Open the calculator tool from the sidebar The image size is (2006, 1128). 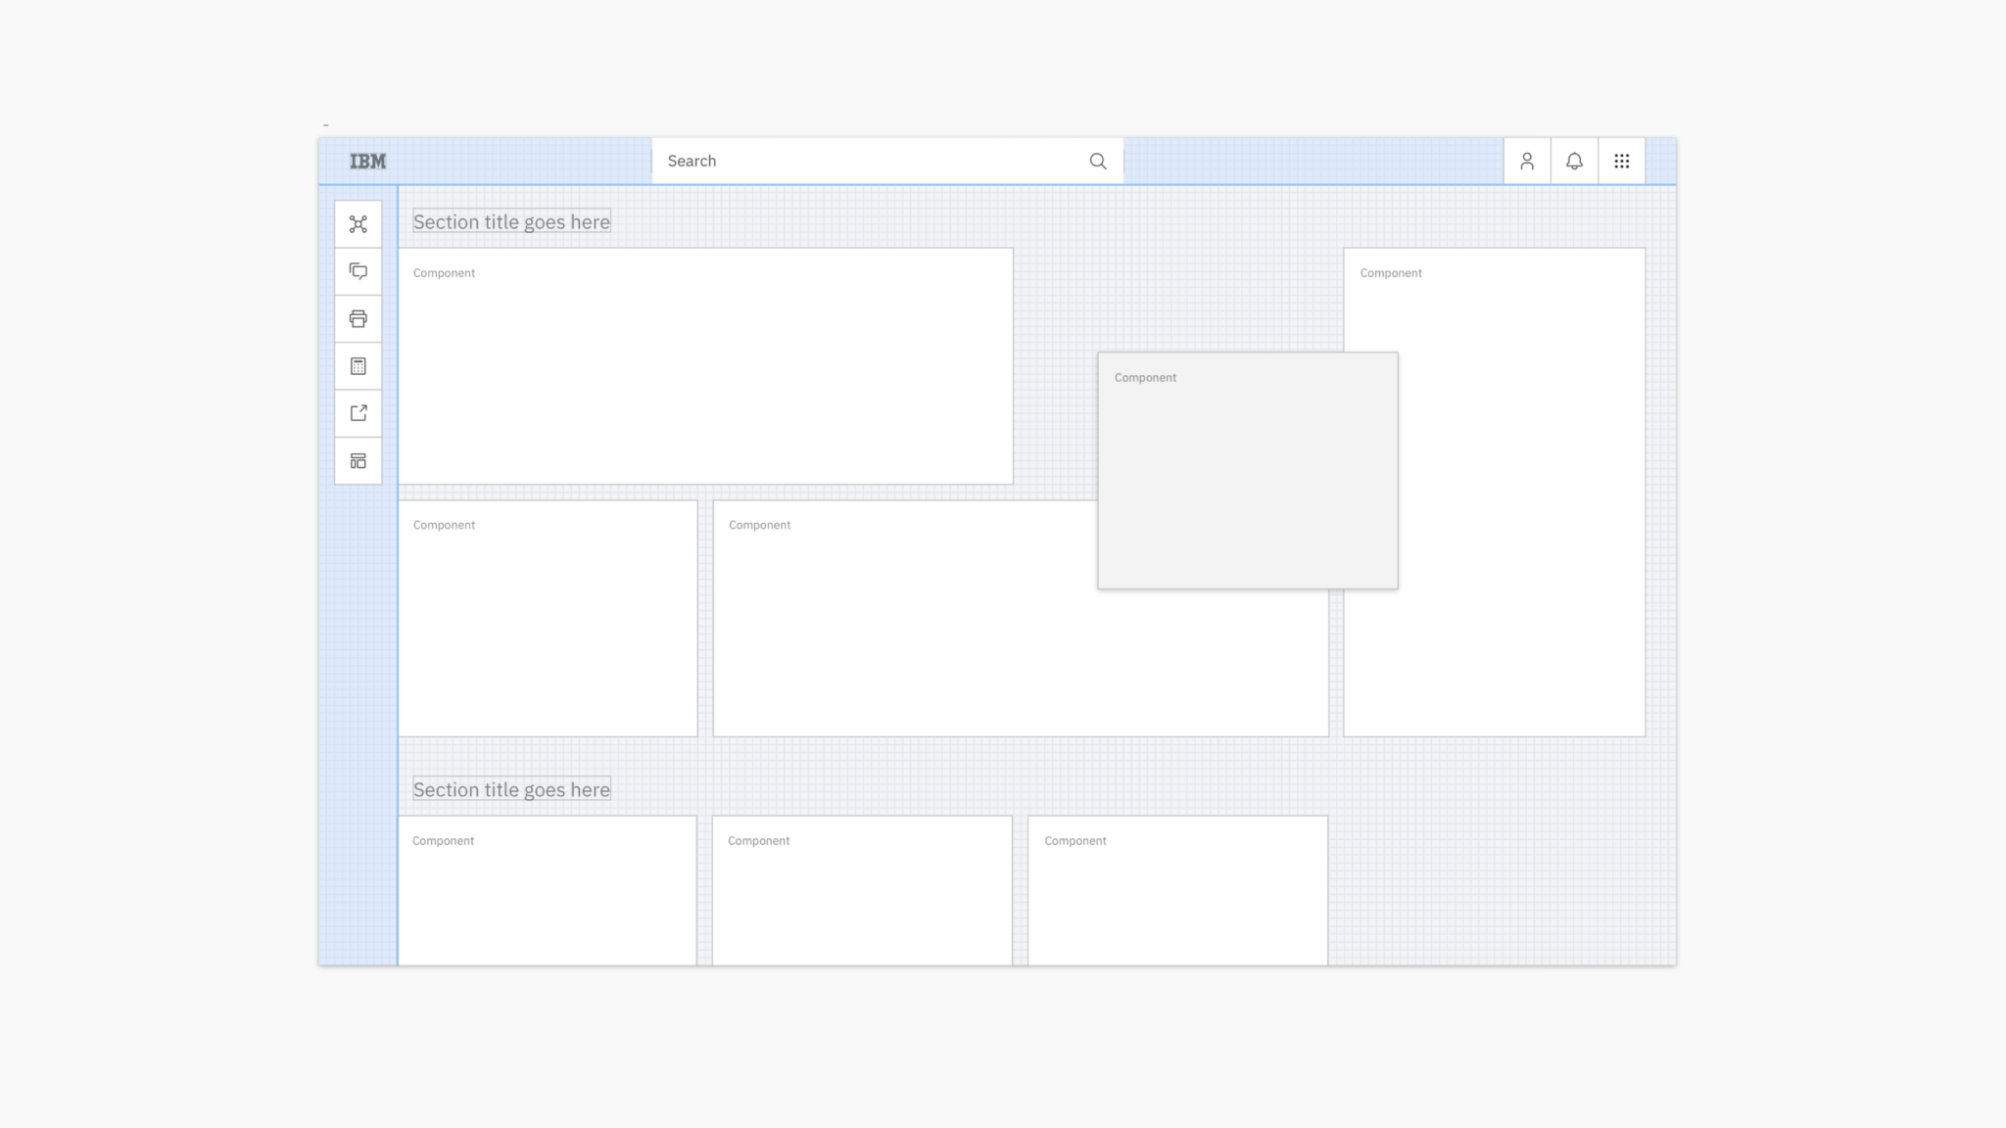coord(358,365)
